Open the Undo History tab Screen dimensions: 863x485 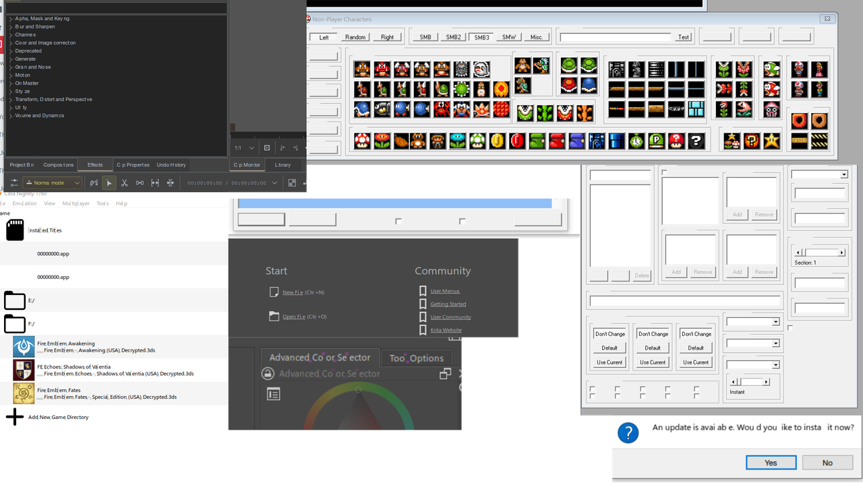(171, 164)
